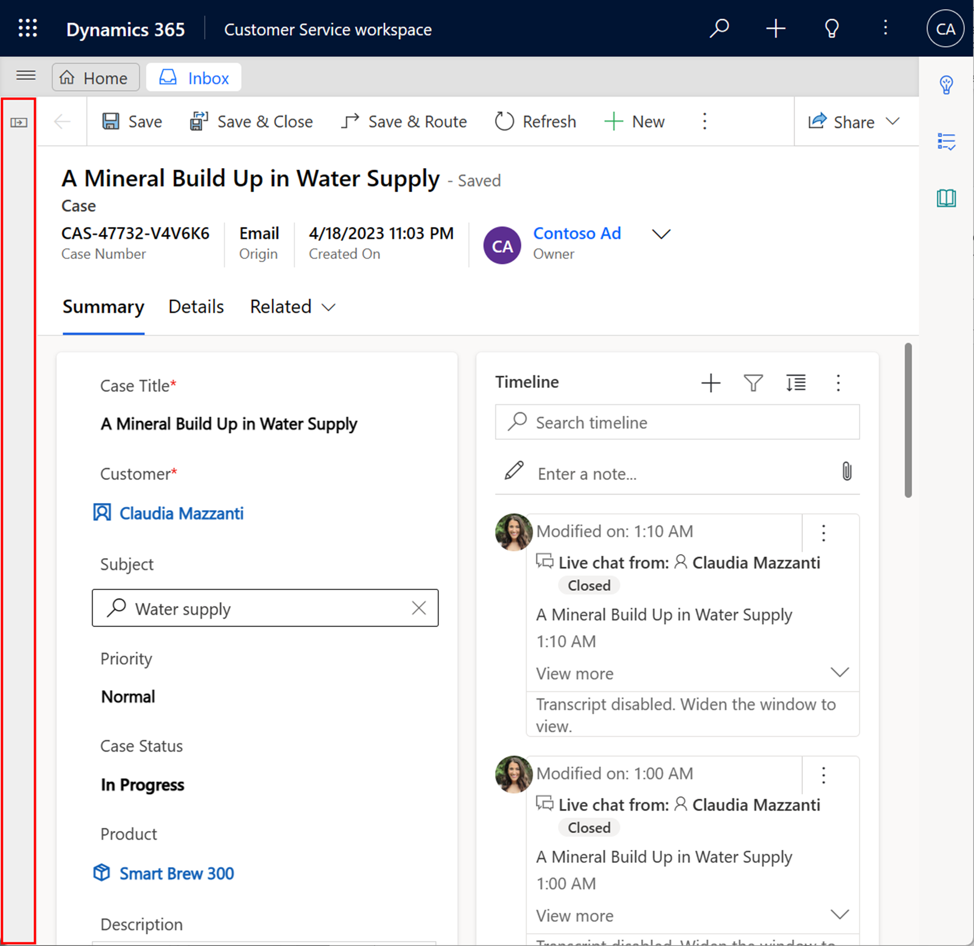The image size is (974, 946).
Task: Open the lightbulb assistant in header
Action: (832, 28)
